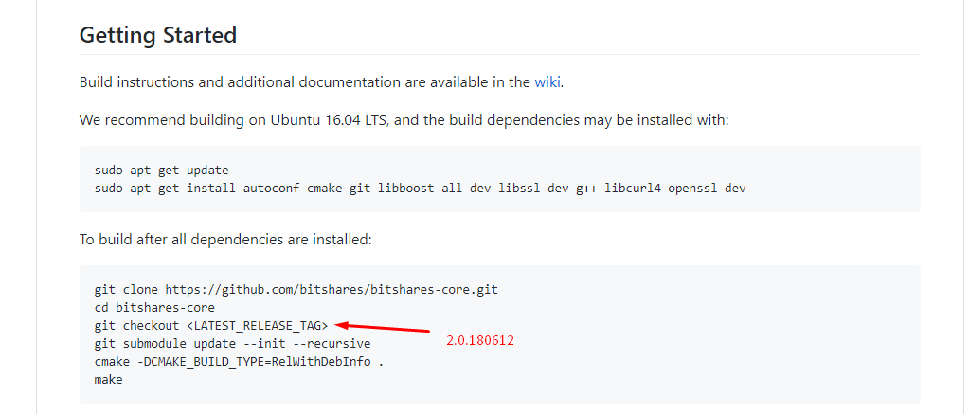Screen dimensions: 969x414
Task: Click the 'sudo apt-get install autoconf' command line
Action: click(421, 188)
